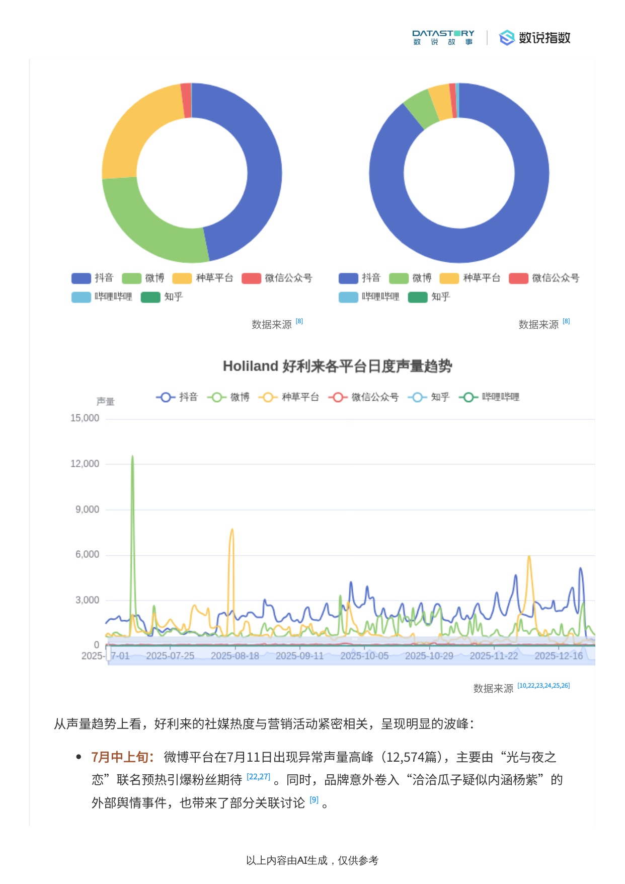Image resolution: width=625 pixels, height=884 pixels.
Task: Click the 2025-07-25 x-axis date
Action: [x=170, y=656]
